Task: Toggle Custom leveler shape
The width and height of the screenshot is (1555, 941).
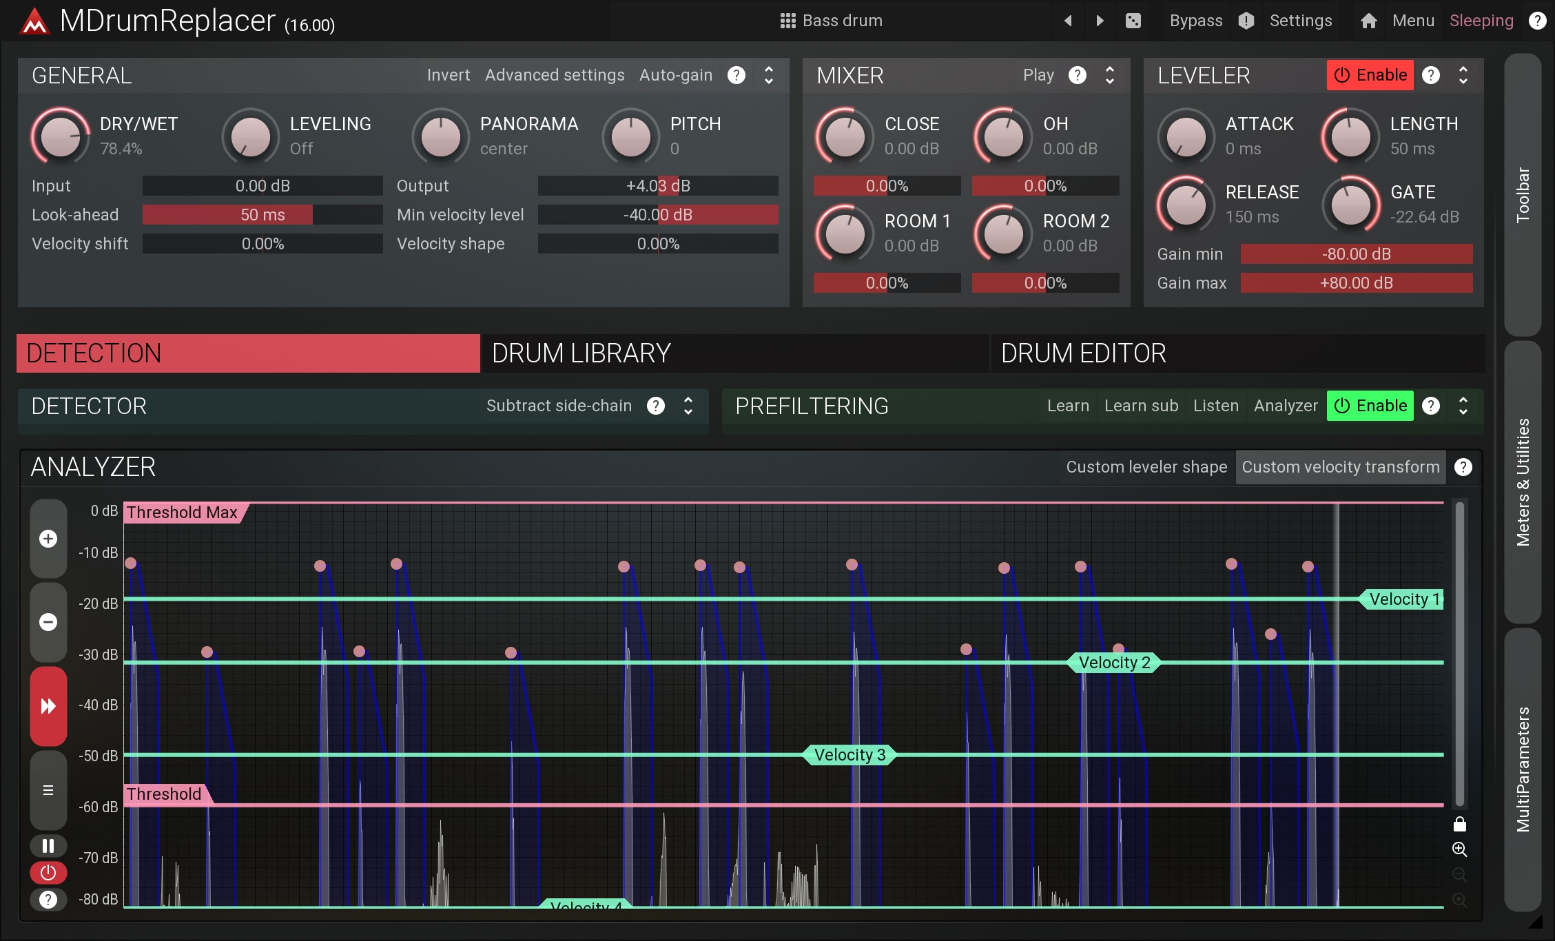Action: click(1146, 467)
